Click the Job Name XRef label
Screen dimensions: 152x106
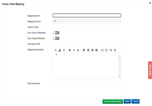[x=34, y=44]
